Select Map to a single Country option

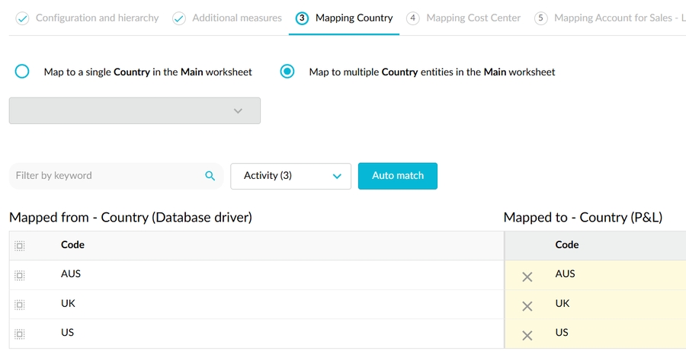[x=22, y=72]
